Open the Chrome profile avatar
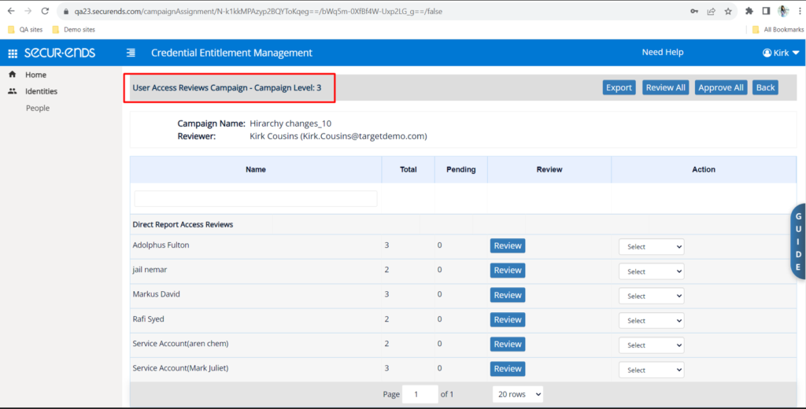 [x=783, y=11]
